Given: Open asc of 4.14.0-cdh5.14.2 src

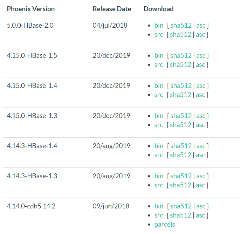Looking at the screenshot, I should 200,215.
